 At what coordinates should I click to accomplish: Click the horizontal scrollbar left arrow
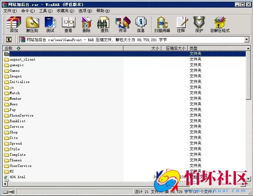click(x=5, y=184)
